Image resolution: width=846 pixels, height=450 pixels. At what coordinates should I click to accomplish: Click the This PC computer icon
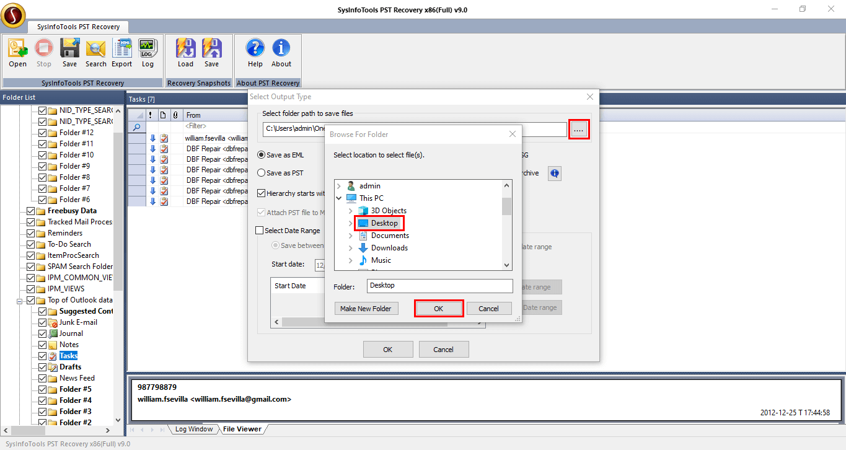351,198
